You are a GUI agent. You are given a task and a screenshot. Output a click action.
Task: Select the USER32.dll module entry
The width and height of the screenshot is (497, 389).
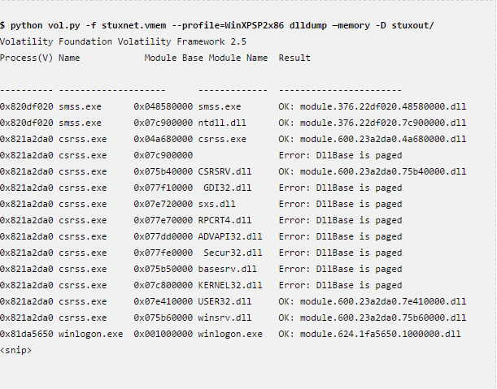coord(225,301)
